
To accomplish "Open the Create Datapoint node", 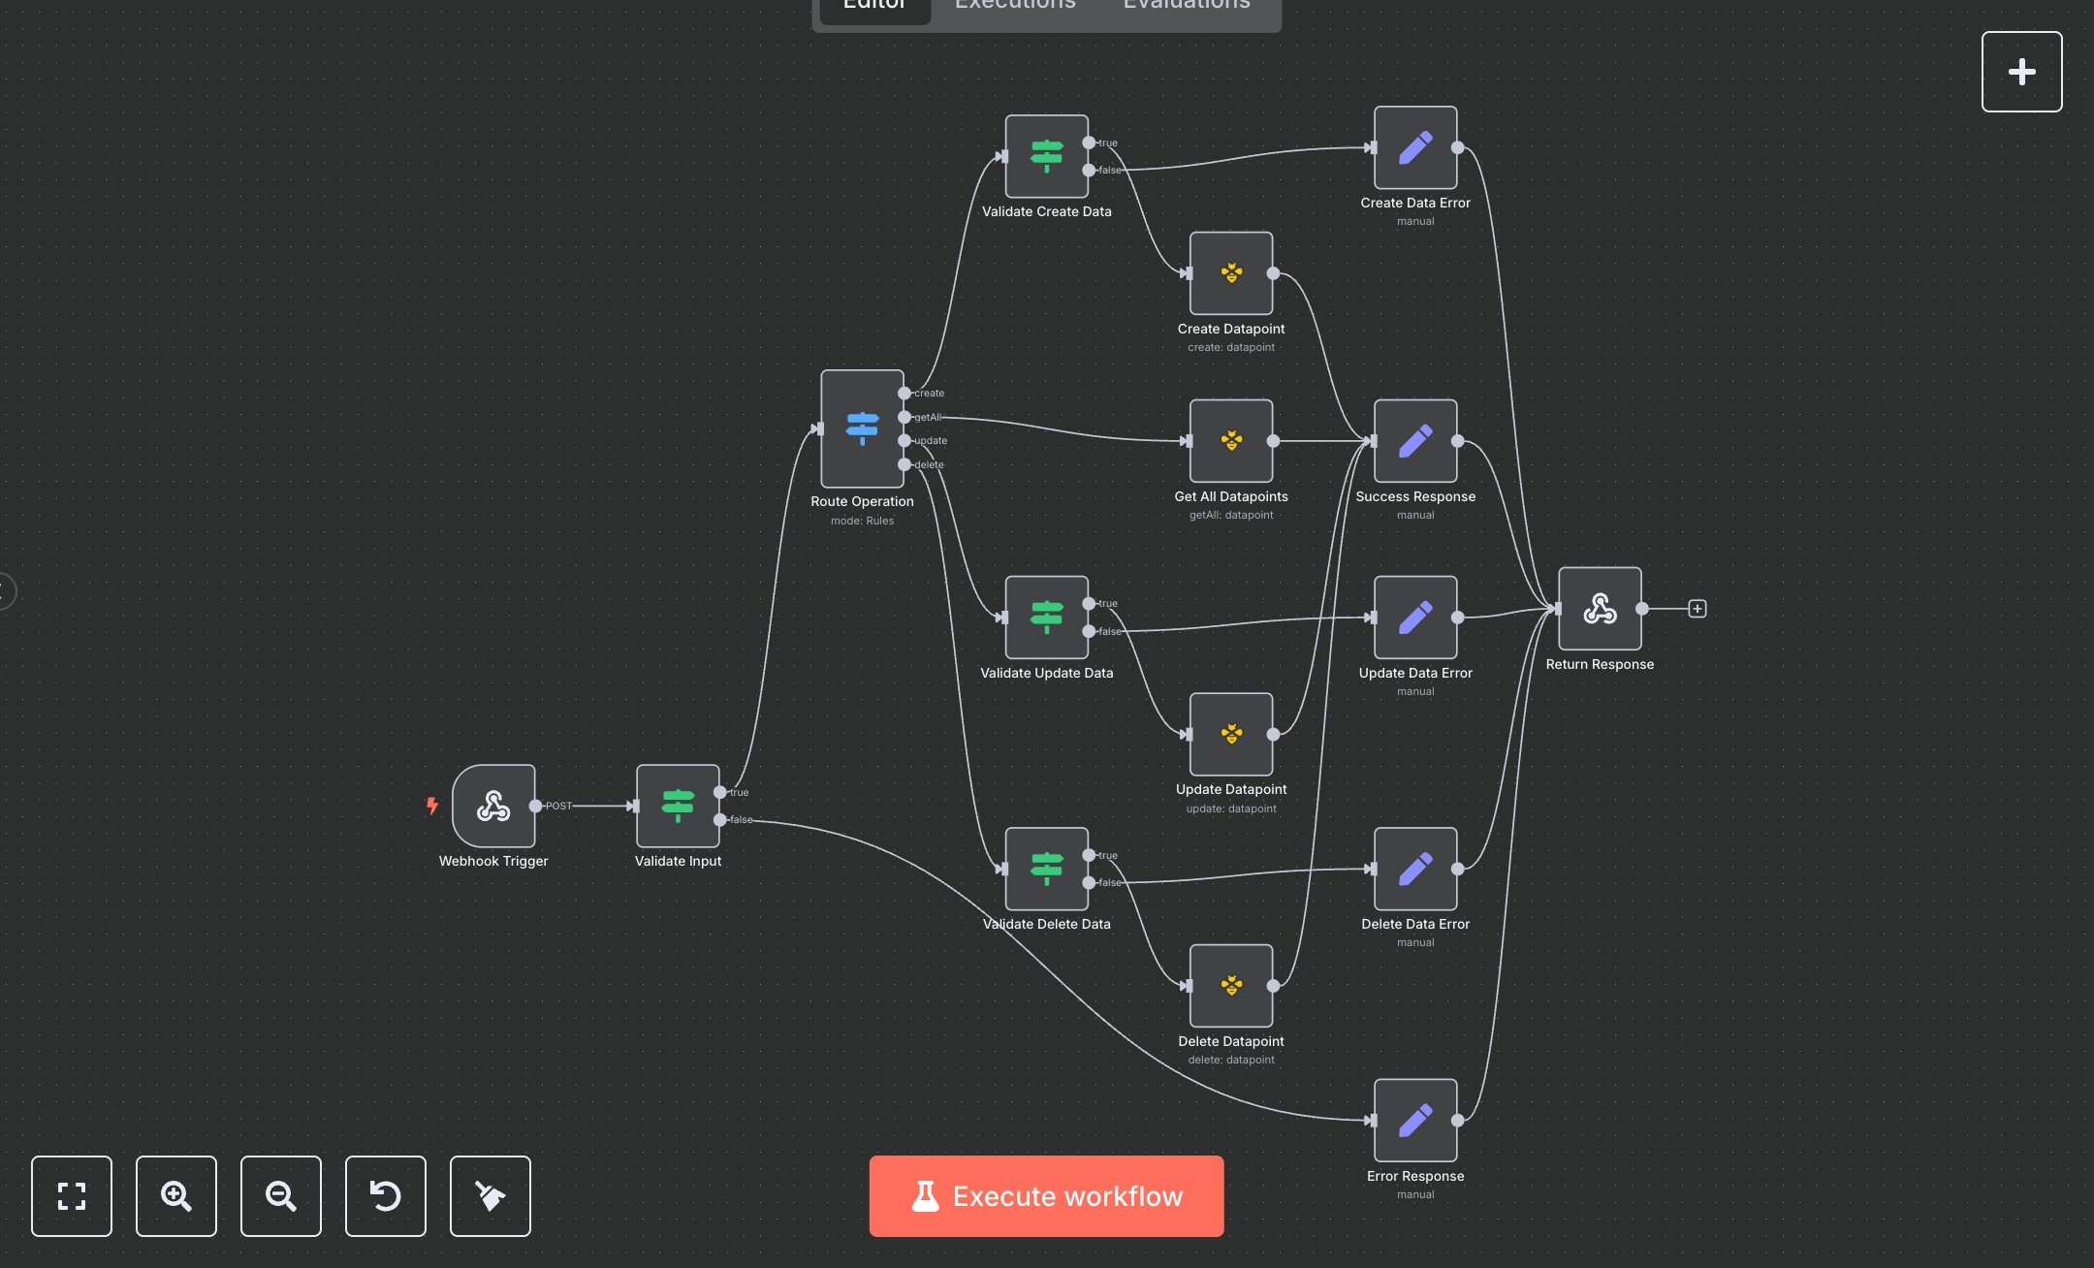I will (1230, 273).
